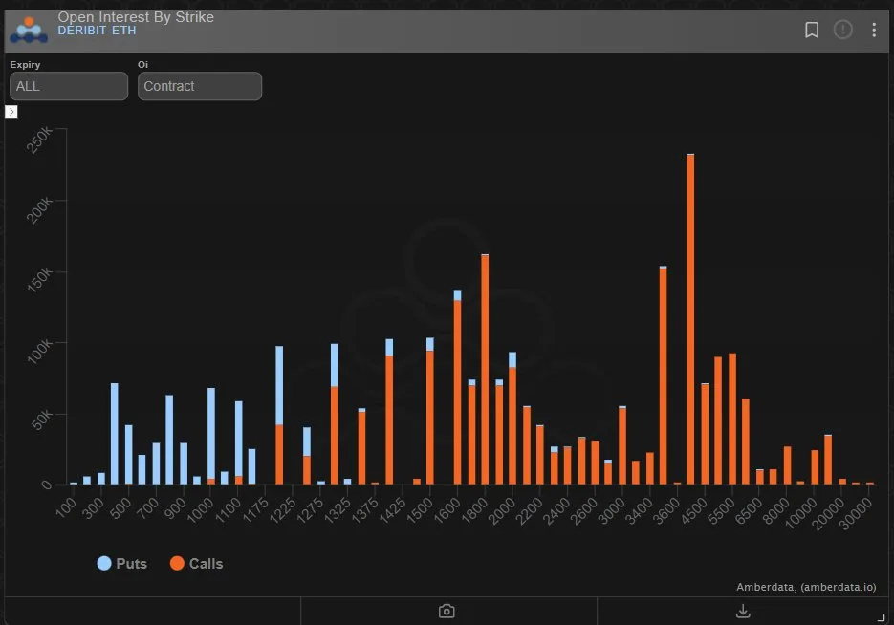Click the 150k y-axis label

point(39,281)
